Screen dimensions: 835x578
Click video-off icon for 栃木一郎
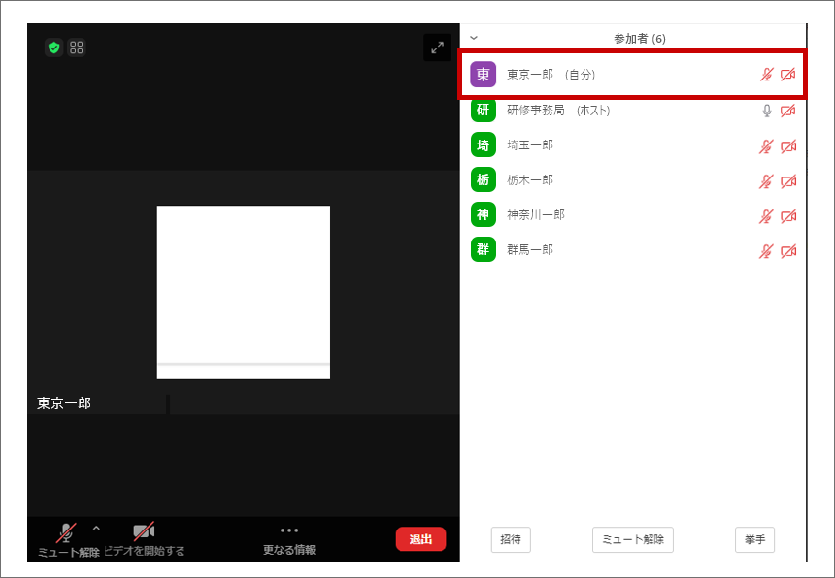(788, 181)
